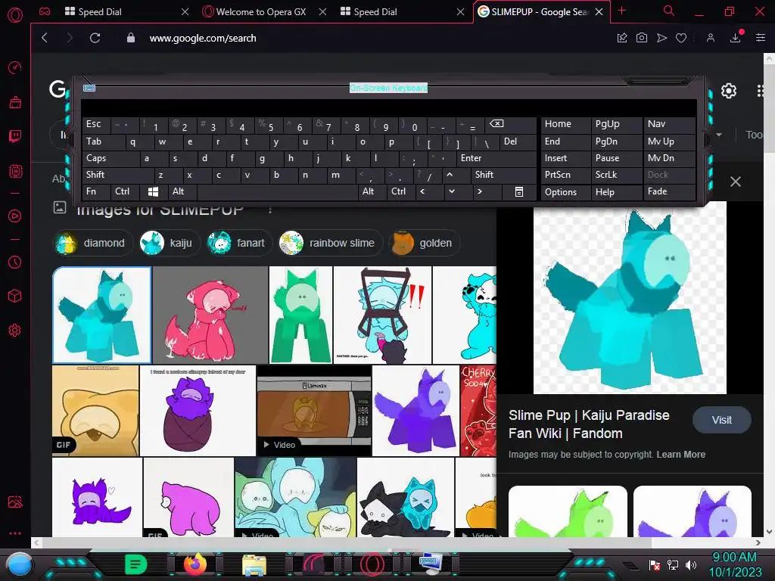The image size is (775, 581).
Task: Open GX Control speedometer icon in sidebar
Action: [15, 67]
